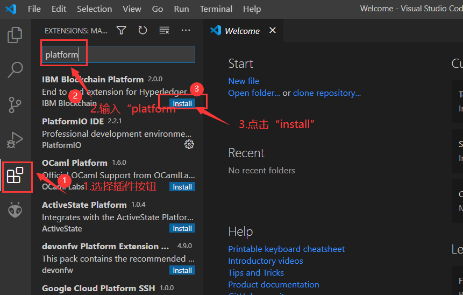Screen dimensions: 463x295
Task: Open the Run menu
Action: point(181,9)
